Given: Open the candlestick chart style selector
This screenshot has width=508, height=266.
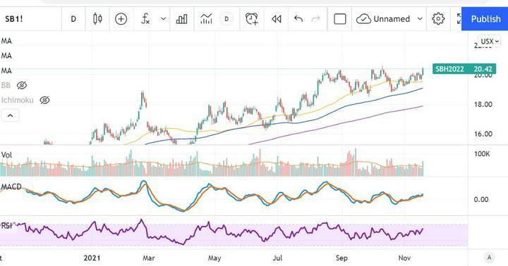Looking at the screenshot, I should pyautogui.click(x=97, y=19).
